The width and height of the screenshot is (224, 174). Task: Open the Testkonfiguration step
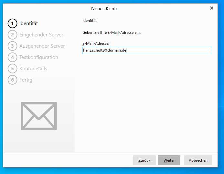click(x=39, y=57)
